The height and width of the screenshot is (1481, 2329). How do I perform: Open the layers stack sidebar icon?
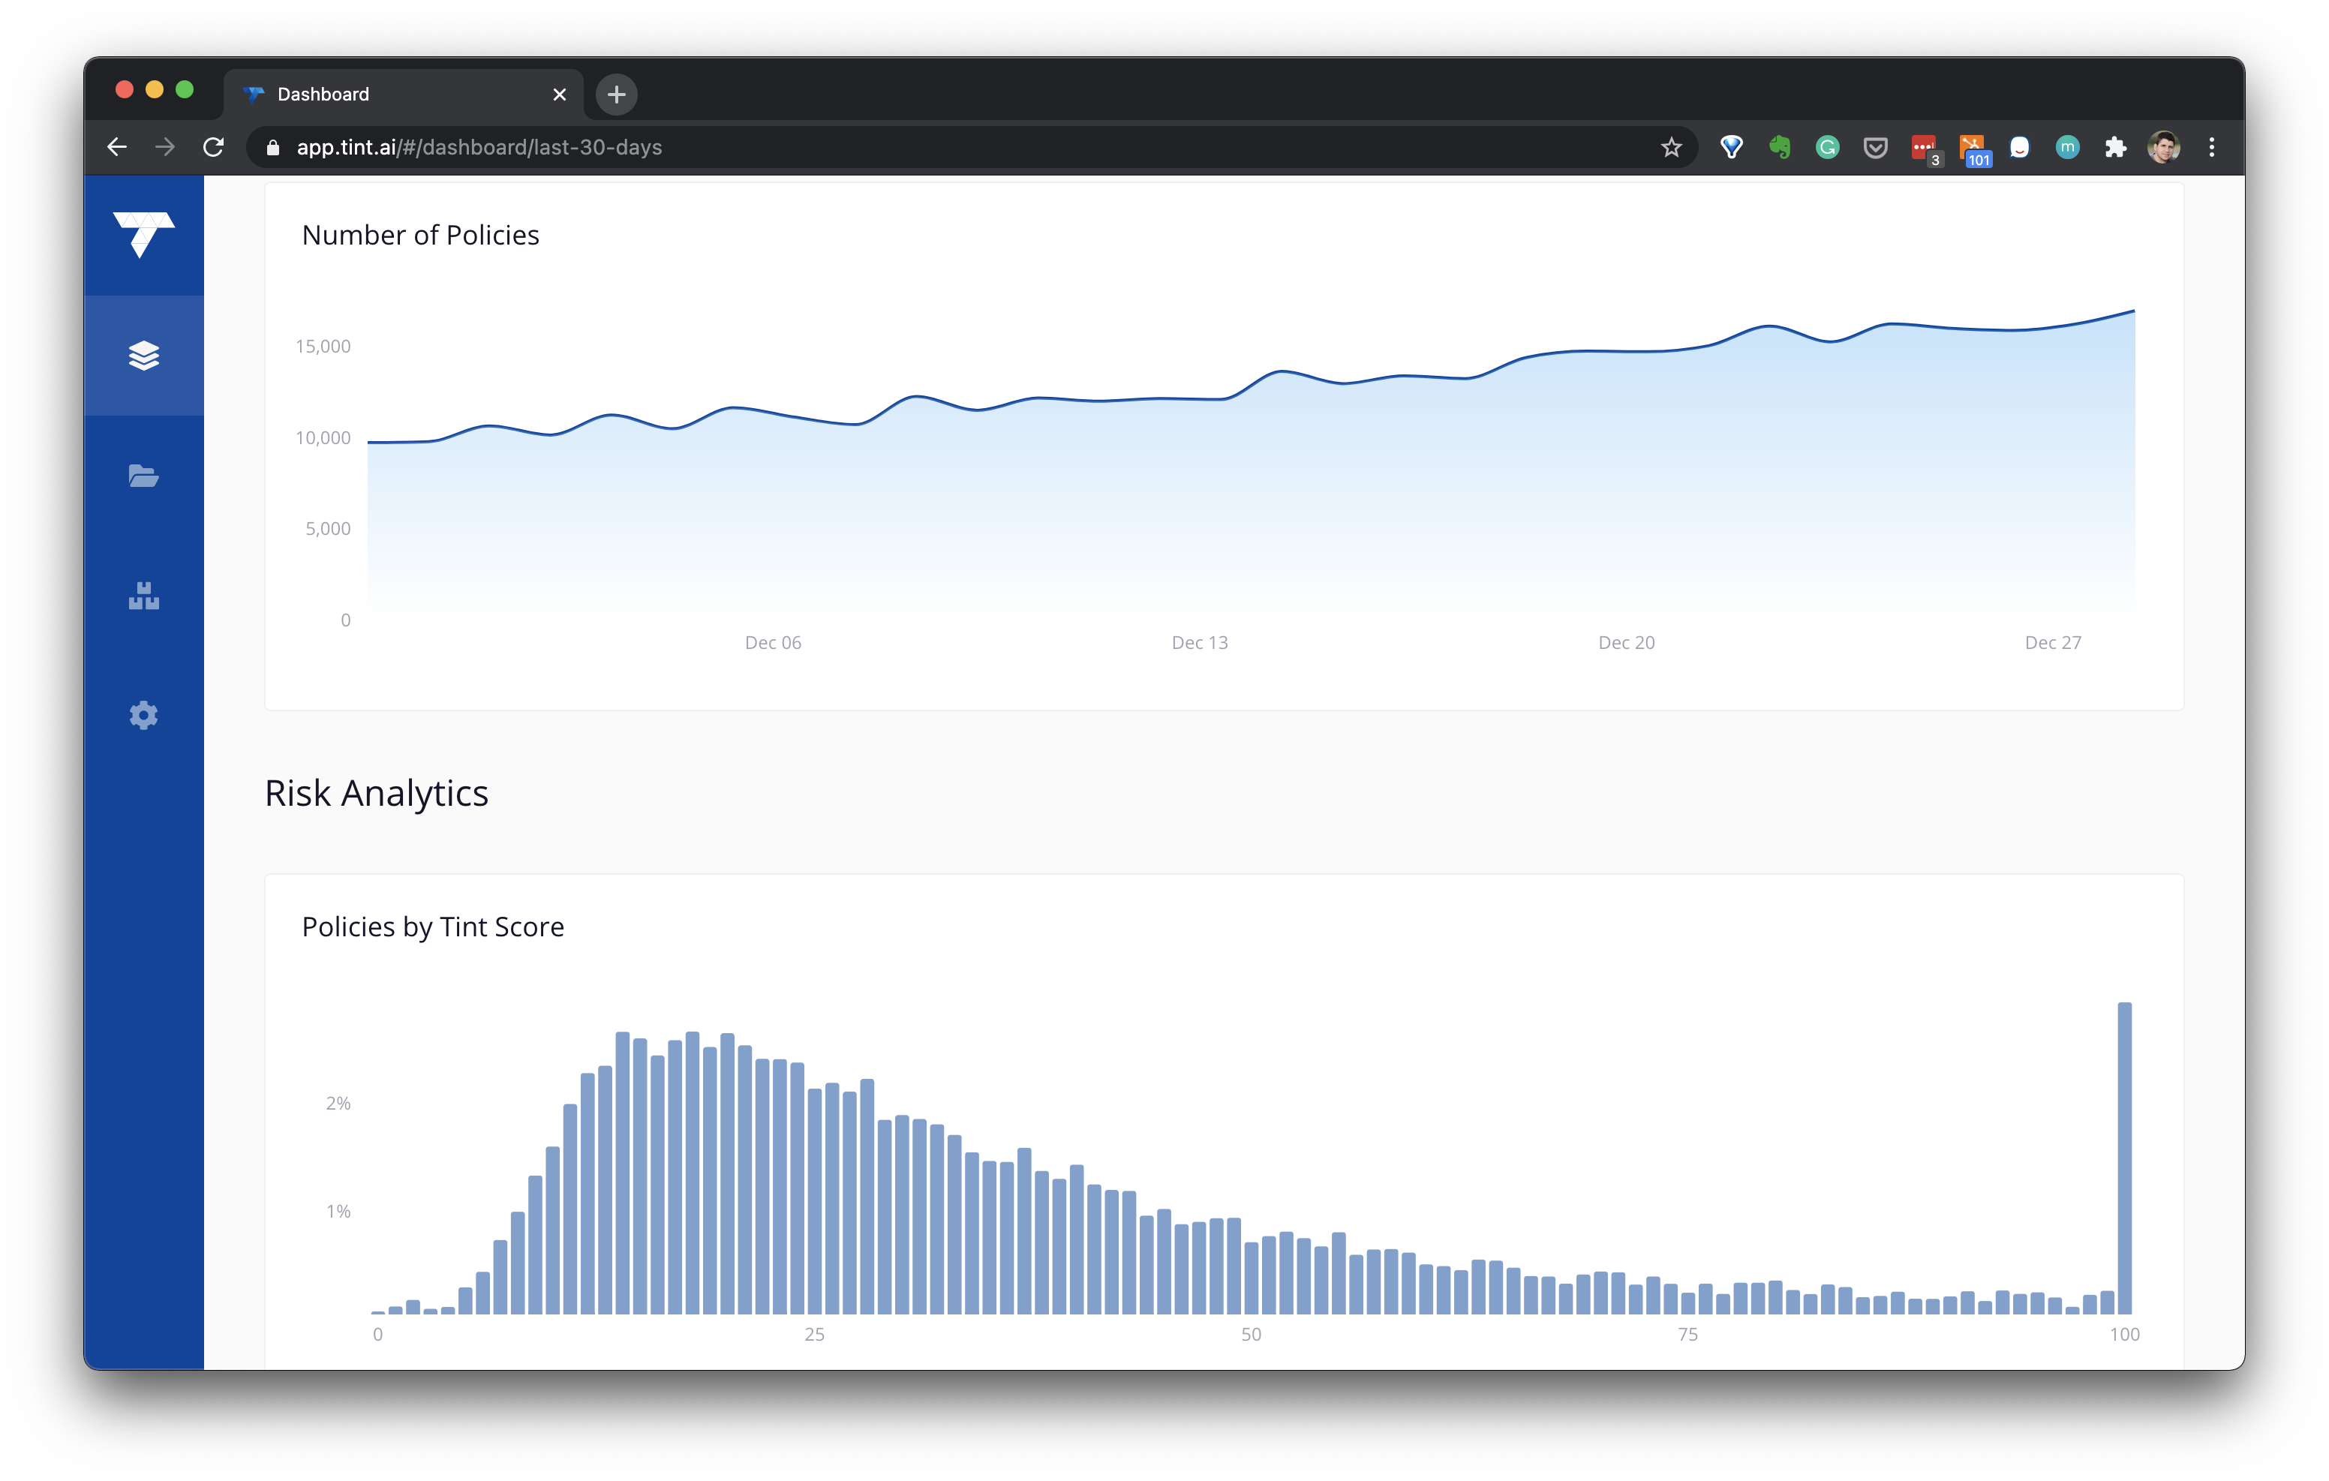tap(143, 356)
